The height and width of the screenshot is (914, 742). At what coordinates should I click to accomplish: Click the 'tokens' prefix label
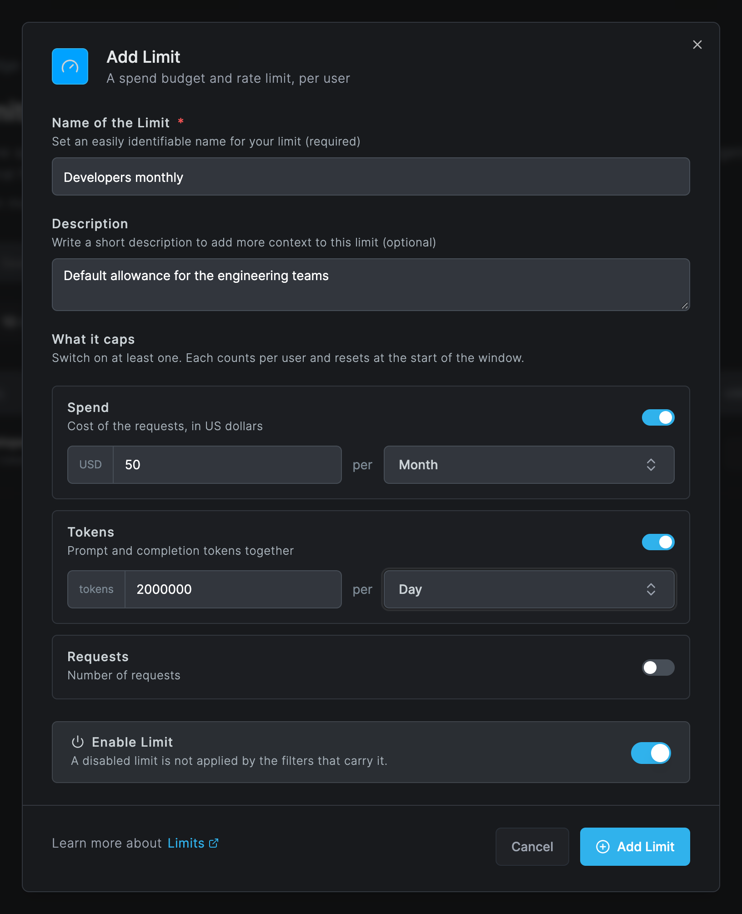[96, 589]
